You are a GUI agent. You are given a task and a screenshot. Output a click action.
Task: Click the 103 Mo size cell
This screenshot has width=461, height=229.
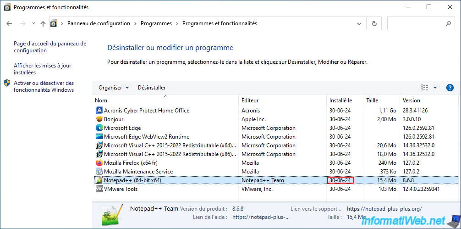pos(387,189)
